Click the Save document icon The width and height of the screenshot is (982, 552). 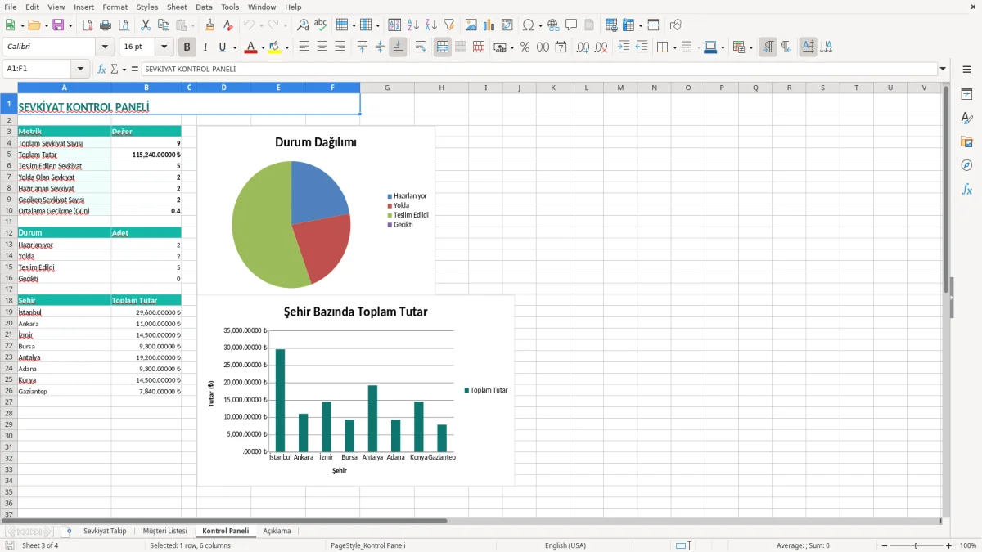click(x=58, y=25)
